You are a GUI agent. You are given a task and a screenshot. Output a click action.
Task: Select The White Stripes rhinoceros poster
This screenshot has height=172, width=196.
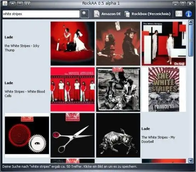click(164, 89)
